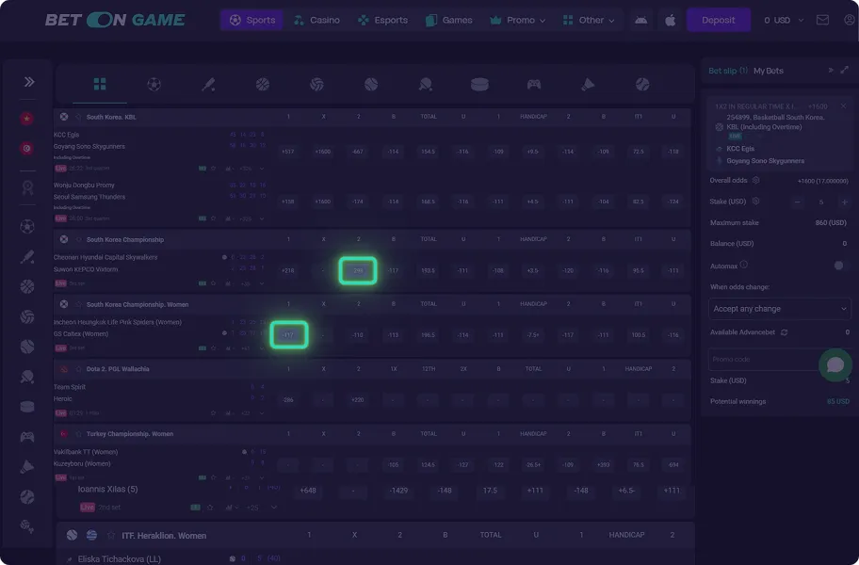Image resolution: width=859 pixels, height=565 pixels.
Task: Remove the KBL bet from bet slip
Action: tap(844, 106)
